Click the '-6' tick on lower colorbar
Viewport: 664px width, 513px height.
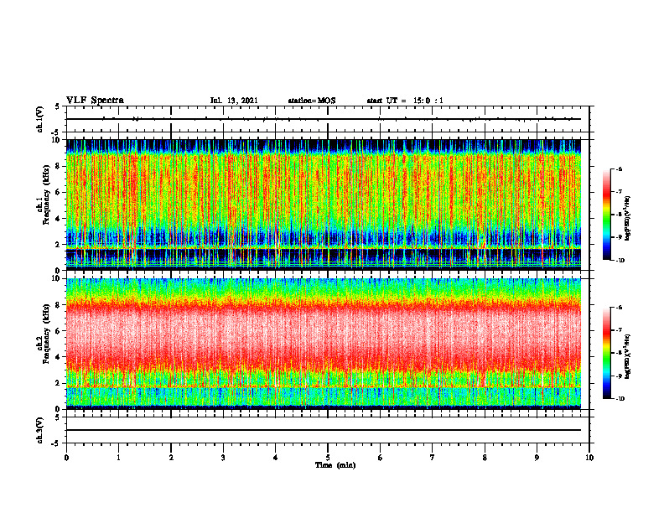tap(619, 308)
